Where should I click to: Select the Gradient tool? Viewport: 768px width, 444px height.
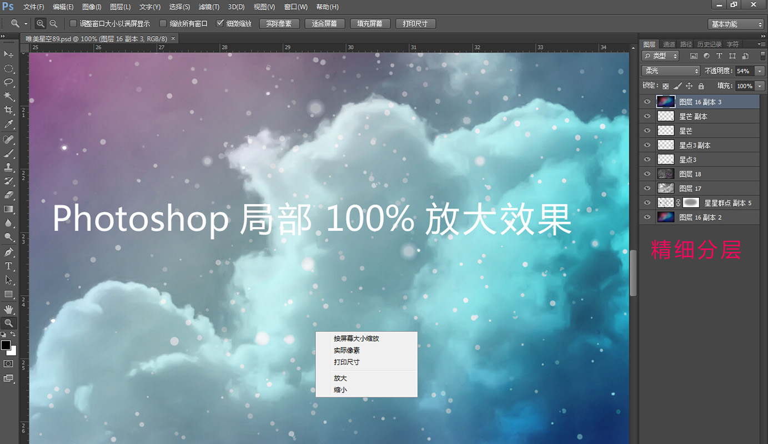[x=9, y=209]
